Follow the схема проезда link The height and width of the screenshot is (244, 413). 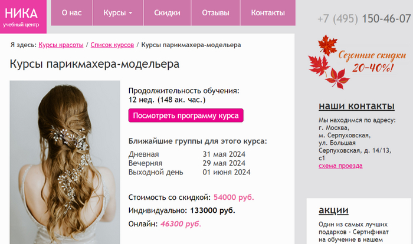pyautogui.click(x=340, y=166)
